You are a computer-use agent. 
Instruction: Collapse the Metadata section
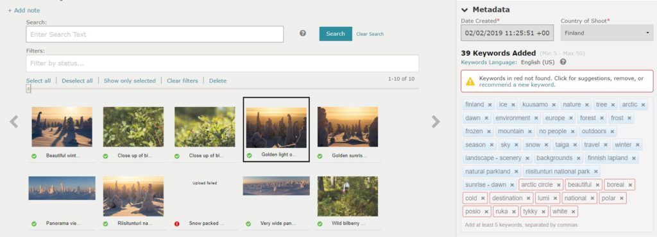click(465, 10)
